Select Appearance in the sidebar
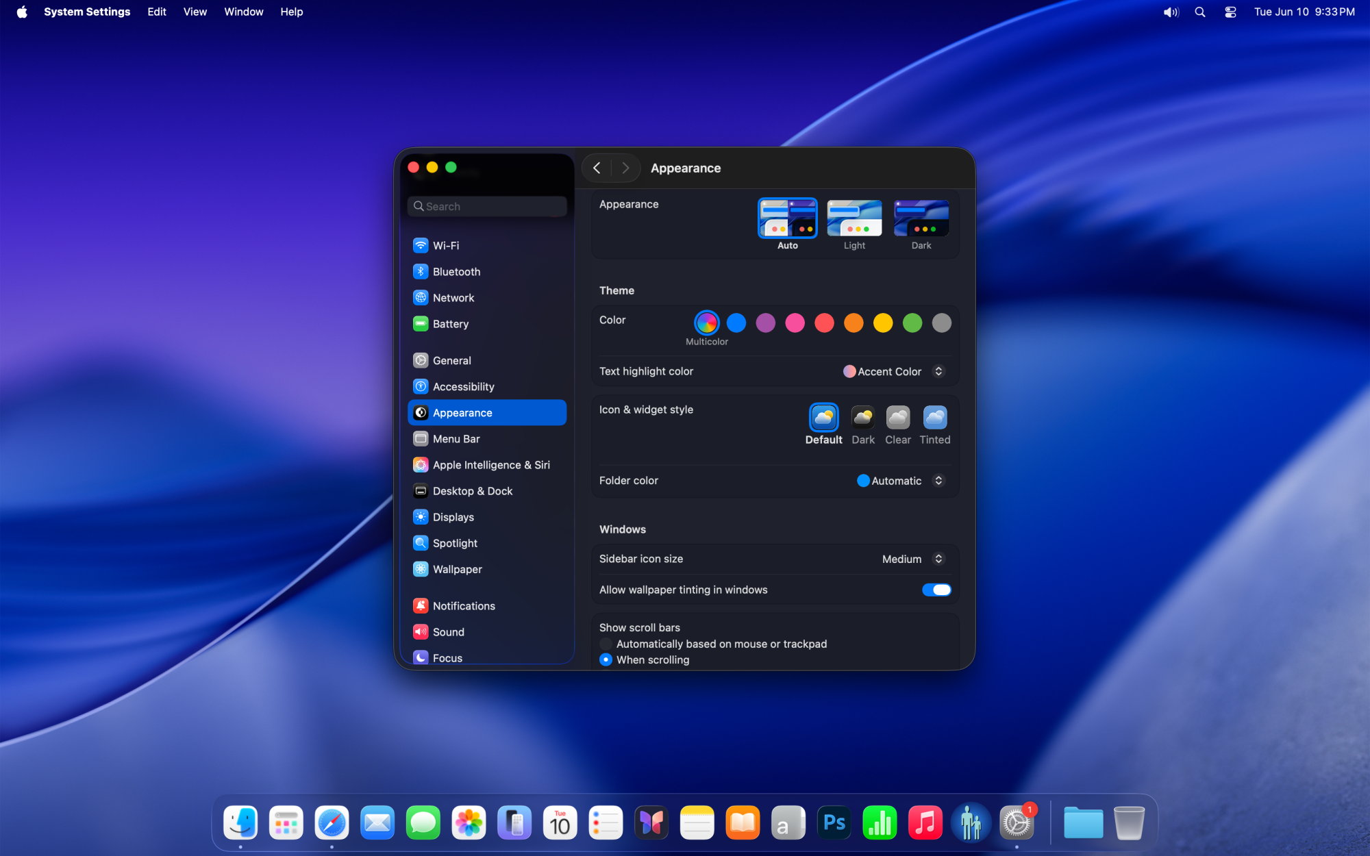This screenshot has height=856, width=1370. pos(486,412)
